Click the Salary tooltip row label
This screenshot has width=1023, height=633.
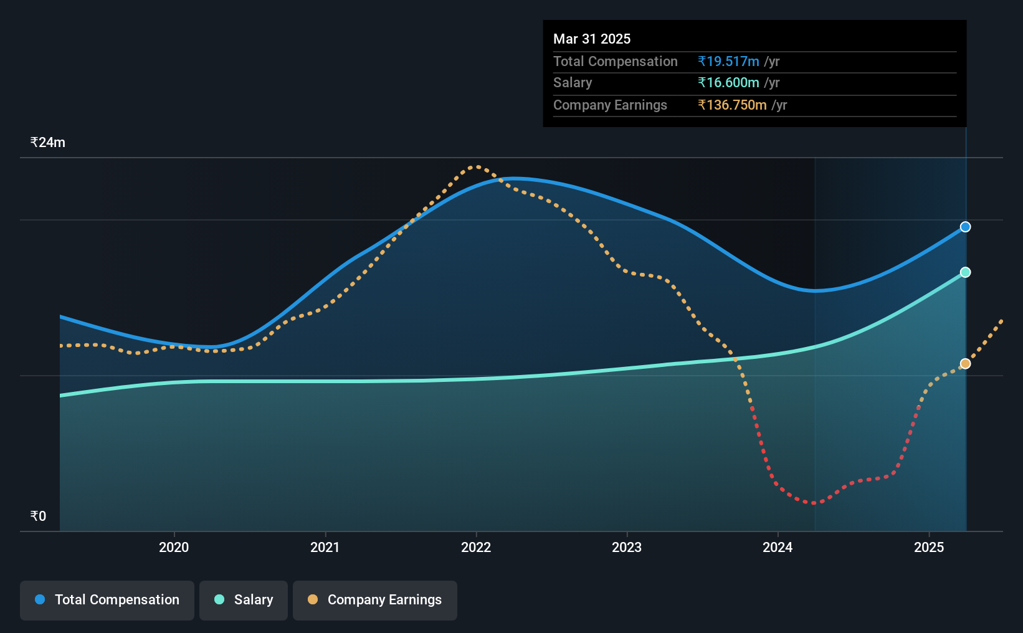(x=573, y=83)
